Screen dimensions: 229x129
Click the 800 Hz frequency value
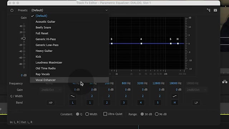click(126, 83)
